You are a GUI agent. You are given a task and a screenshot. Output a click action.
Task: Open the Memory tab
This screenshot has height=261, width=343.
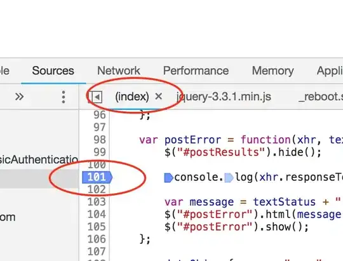272,70
